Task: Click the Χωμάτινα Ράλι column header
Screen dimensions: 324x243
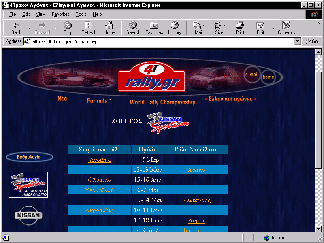Action: (99, 149)
